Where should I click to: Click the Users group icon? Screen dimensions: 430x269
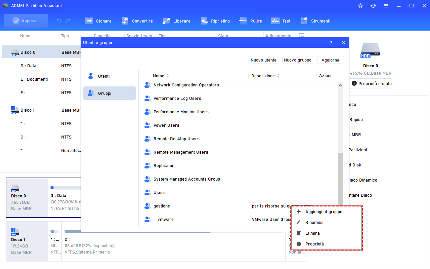click(x=147, y=193)
